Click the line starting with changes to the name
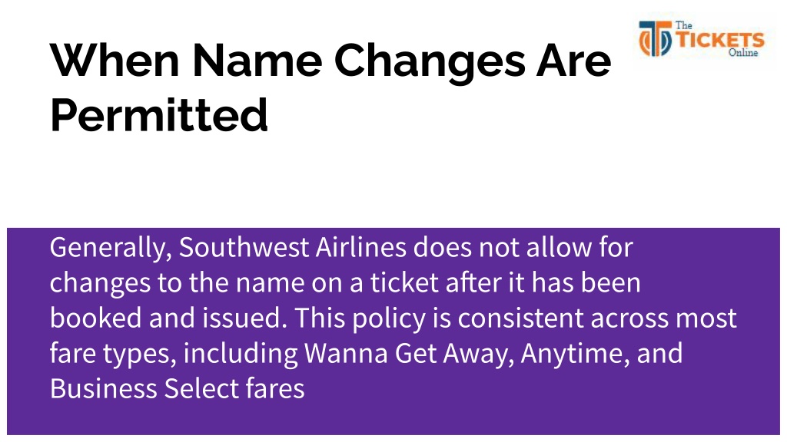787x442 pixels. pyautogui.click(x=345, y=283)
